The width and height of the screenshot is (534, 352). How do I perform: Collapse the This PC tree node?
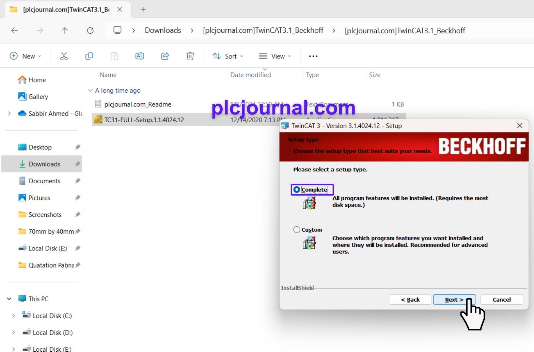(9, 299)
